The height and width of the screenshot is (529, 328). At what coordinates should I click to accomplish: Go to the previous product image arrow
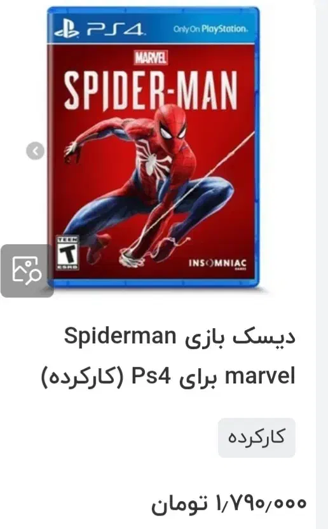[35, 151]
